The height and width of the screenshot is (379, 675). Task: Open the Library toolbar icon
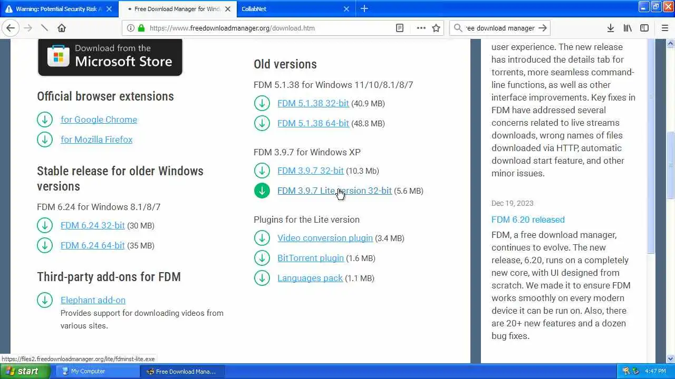[x=628, y=28]
